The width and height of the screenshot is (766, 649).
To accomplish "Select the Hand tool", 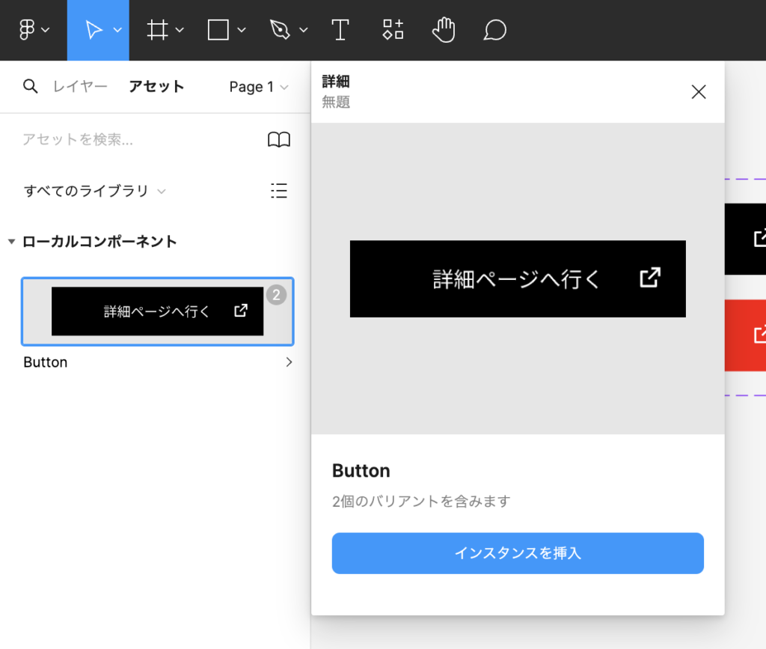I will (x=444, y=30).
